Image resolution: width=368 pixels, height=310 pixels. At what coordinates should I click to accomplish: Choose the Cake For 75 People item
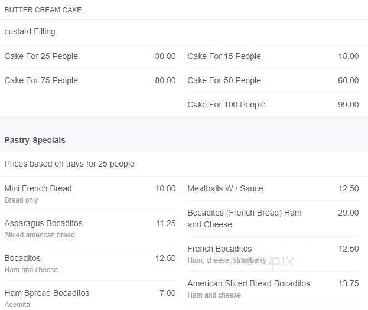coord(41,80)
